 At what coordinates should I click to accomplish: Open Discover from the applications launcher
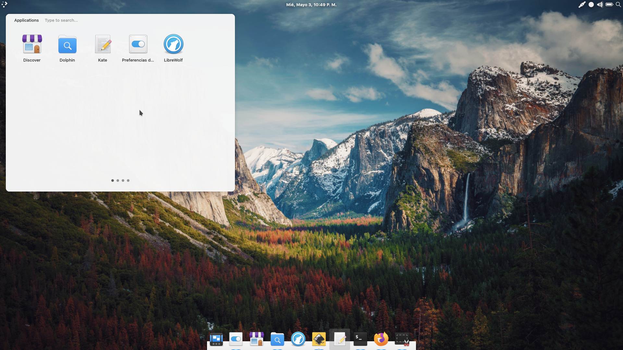pos(32,48)
